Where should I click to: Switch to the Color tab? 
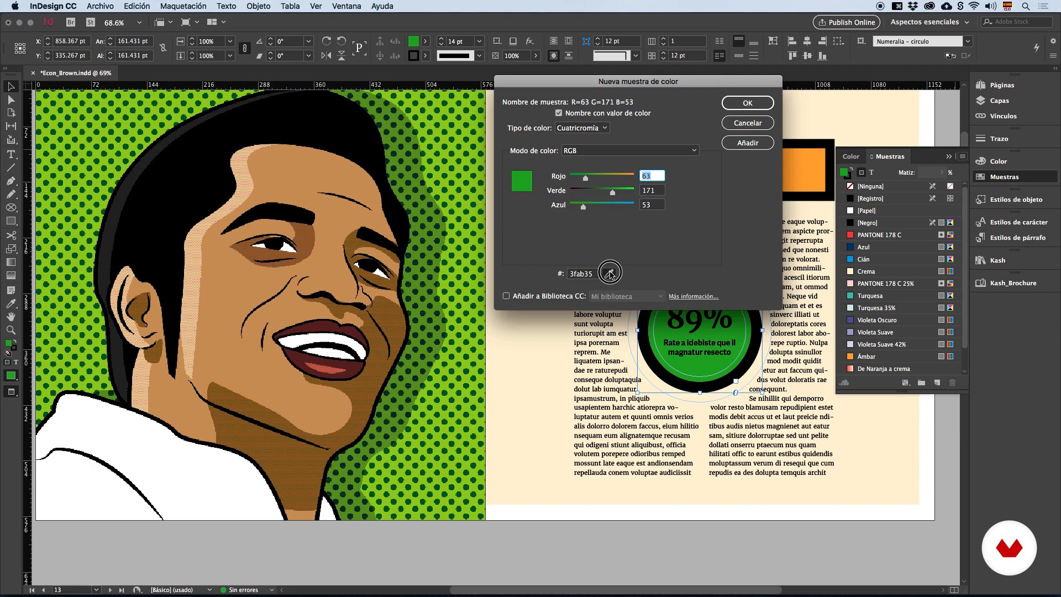pos(850,156)
